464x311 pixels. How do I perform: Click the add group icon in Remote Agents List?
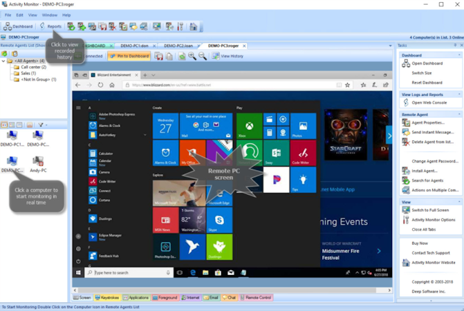[x=4, y=53]
